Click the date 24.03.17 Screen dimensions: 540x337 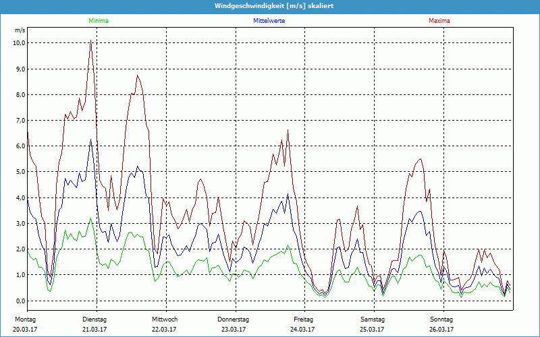[x=302, y=330]
